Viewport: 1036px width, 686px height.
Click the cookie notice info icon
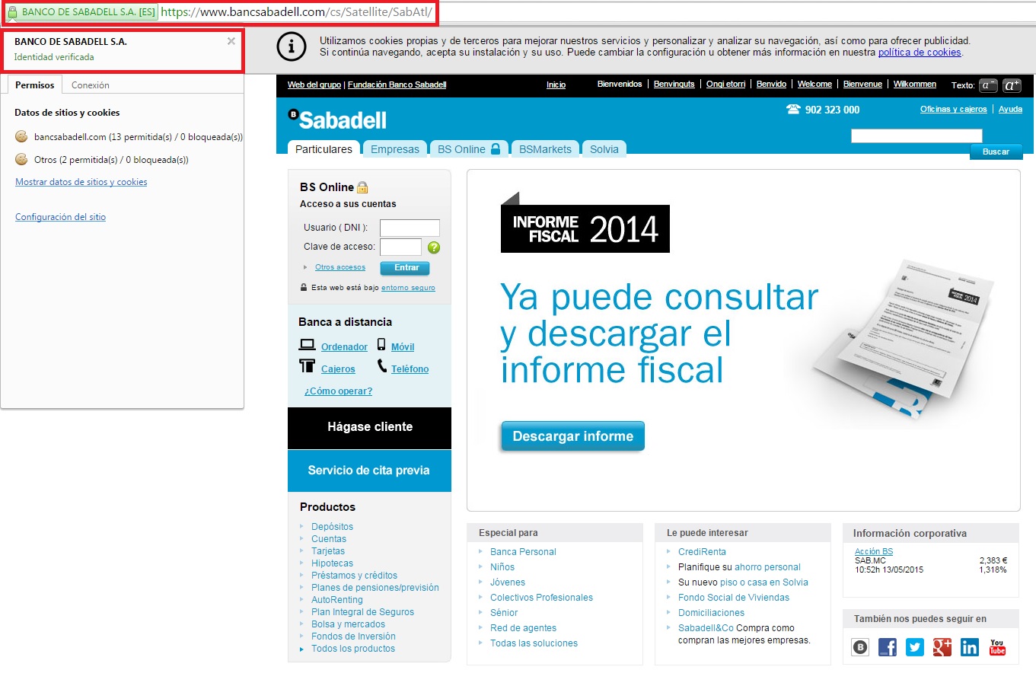(x=292, y=47)
